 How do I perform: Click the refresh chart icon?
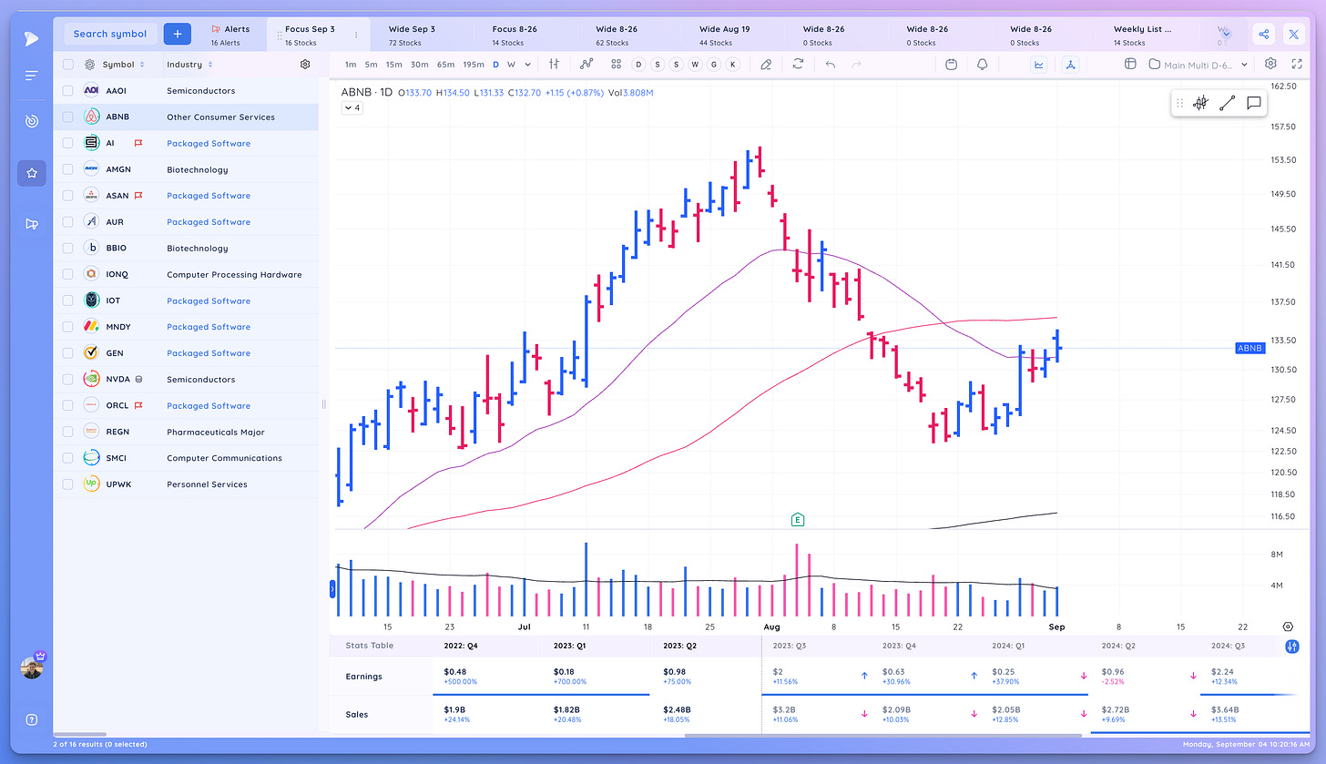pos(799,64)
